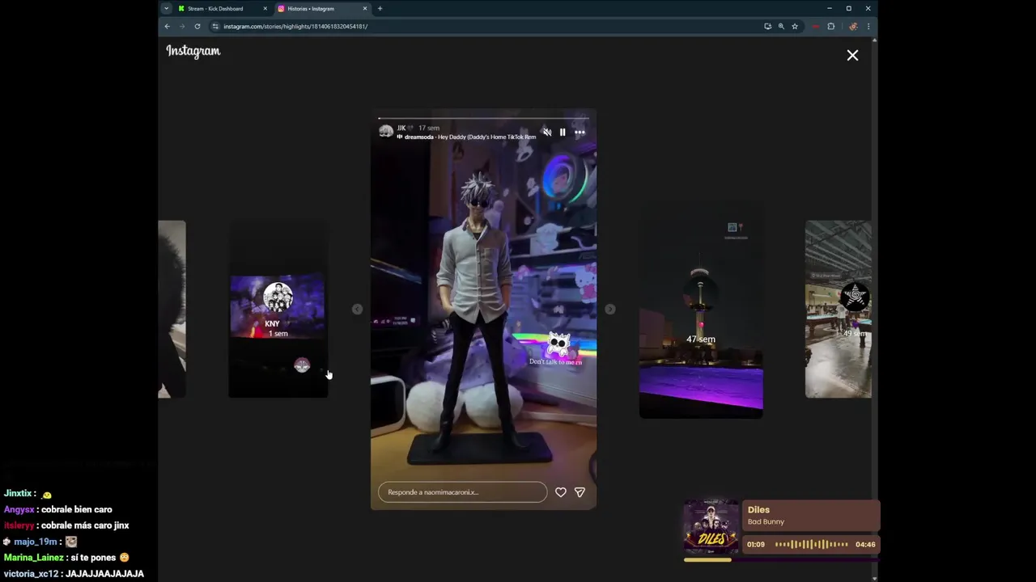Click the Diles song title

point(758,509)
